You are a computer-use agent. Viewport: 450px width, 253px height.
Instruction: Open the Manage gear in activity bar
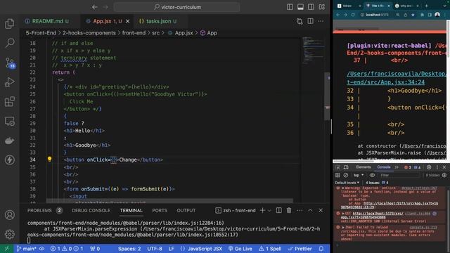pos(9,234)
